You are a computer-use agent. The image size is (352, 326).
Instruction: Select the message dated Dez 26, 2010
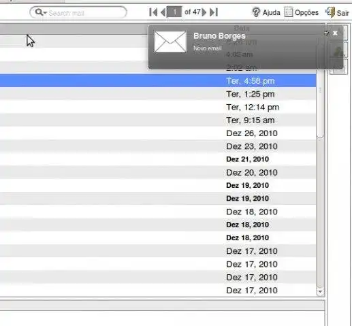(x=158, y=133)
